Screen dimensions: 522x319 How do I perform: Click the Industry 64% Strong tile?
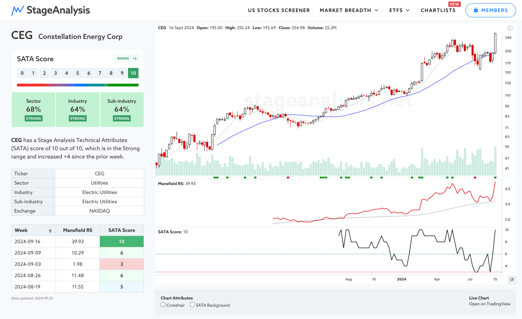(77, 110)
